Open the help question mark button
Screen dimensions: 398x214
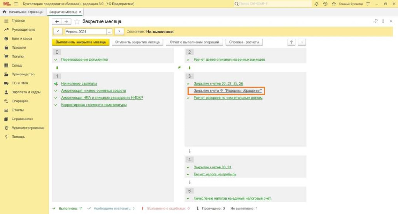click(x=291, y=42)
